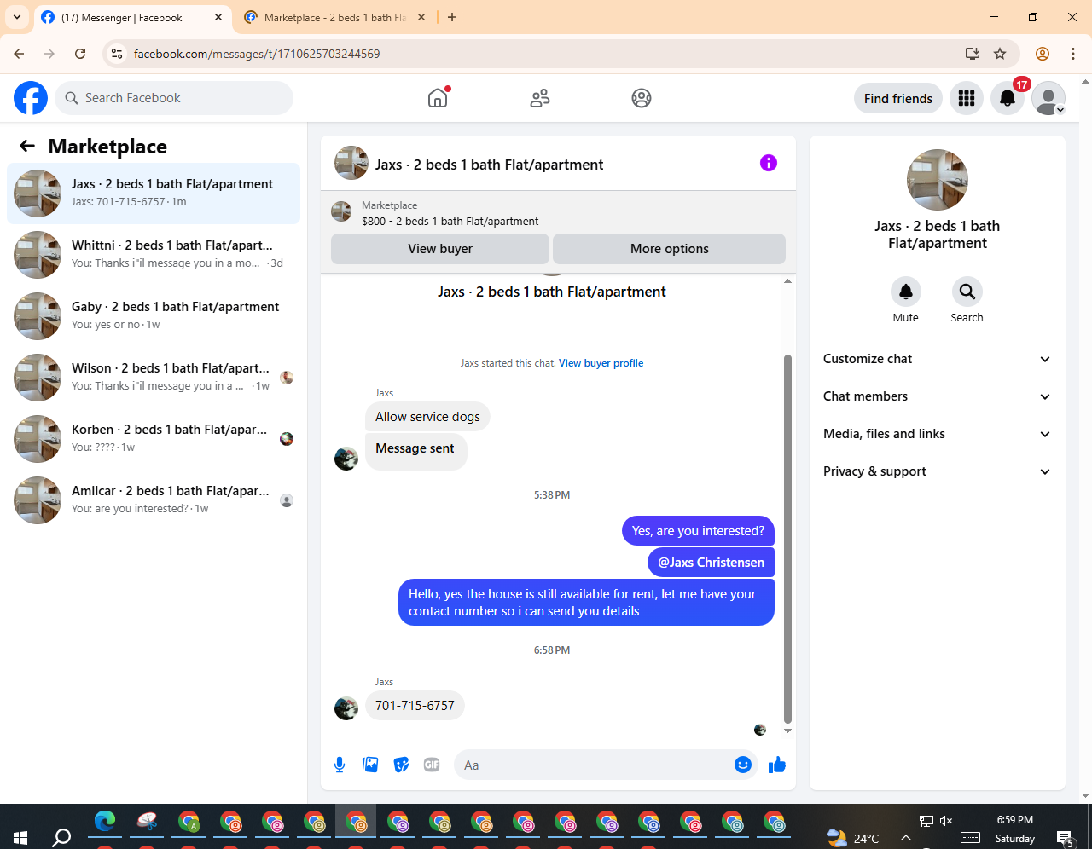Open the Friends icon in top navigation
Screen dimensions: 1092x849
tap(540, 98)
